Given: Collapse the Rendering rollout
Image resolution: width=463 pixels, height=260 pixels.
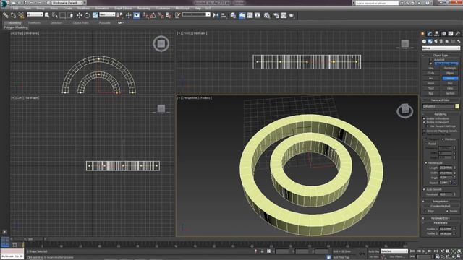Looking at the screenshot, I should click(x=441, y=114).
